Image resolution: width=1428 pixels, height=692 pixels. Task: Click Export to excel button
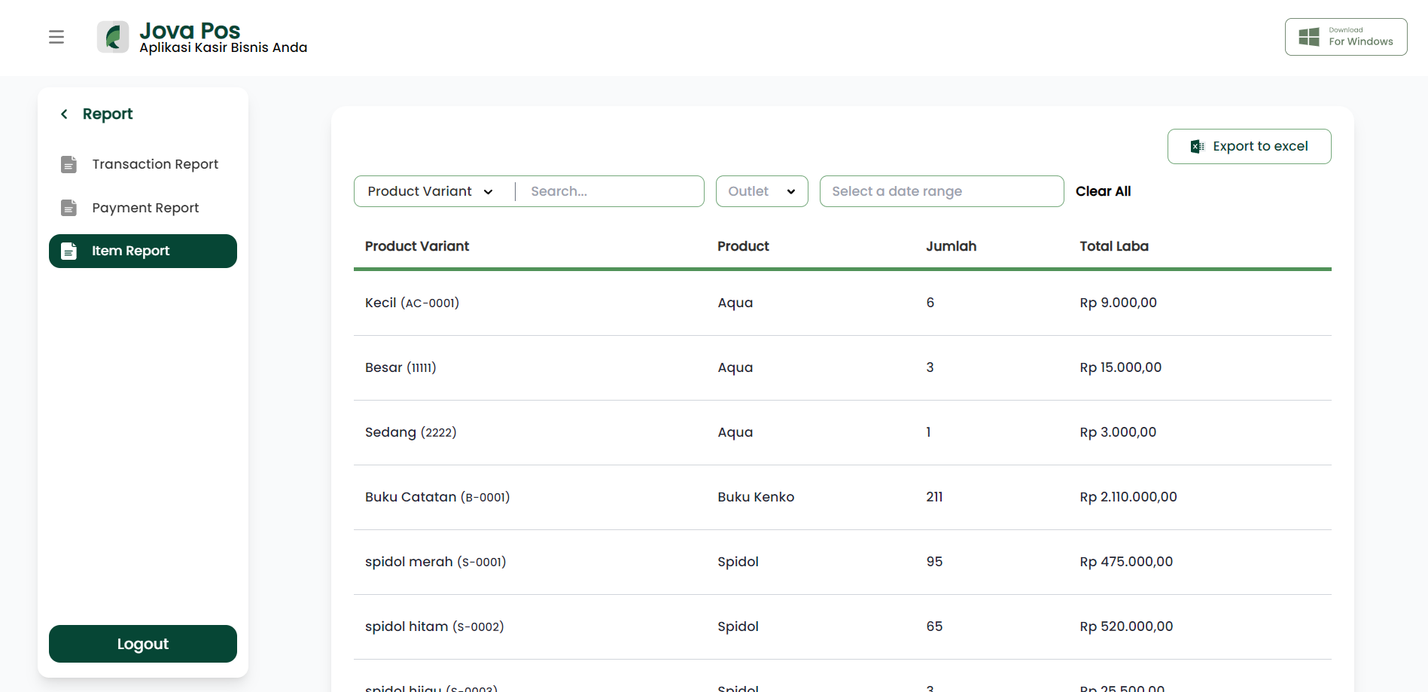click(1250, 146)
